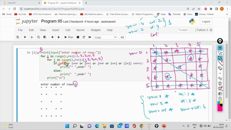Move selected cell down

point(58,37)
